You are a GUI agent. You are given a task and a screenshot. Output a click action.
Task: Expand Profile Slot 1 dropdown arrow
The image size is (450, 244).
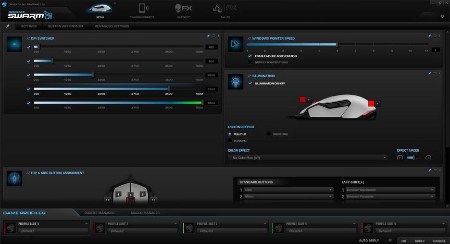coord(86,223)
